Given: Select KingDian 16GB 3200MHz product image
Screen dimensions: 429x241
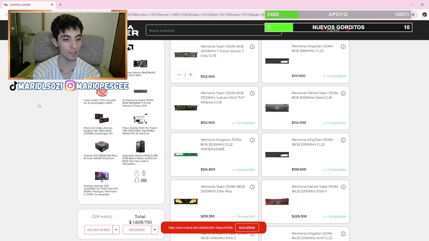Looking at the screenshot, I should click(277, 155).
